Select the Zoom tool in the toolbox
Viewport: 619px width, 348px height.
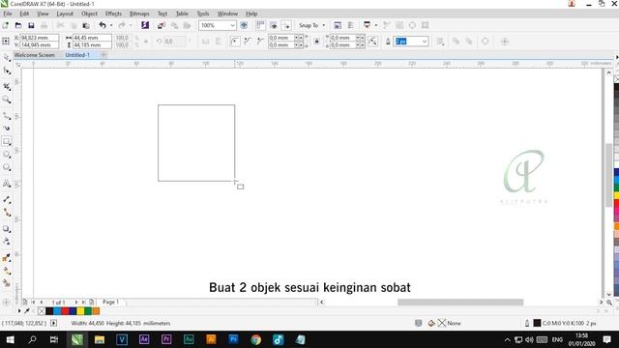(x=7, y=100)
